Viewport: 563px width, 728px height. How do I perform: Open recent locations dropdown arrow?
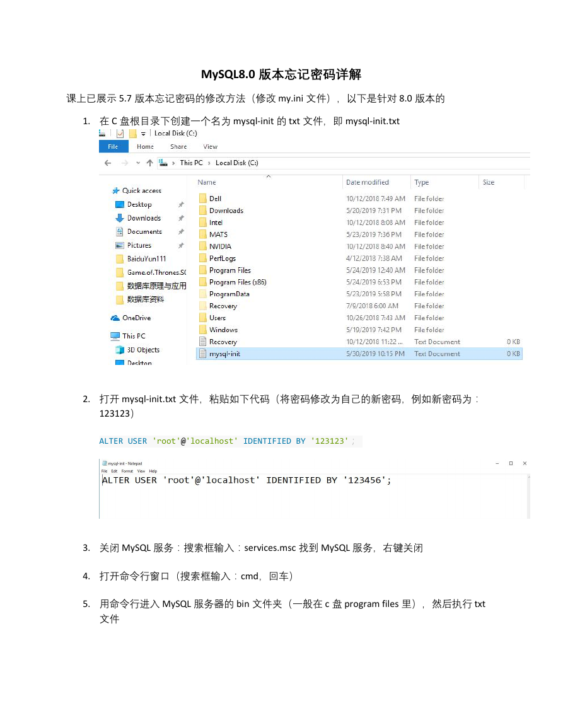pyautogui.click(x=138, y=163)
